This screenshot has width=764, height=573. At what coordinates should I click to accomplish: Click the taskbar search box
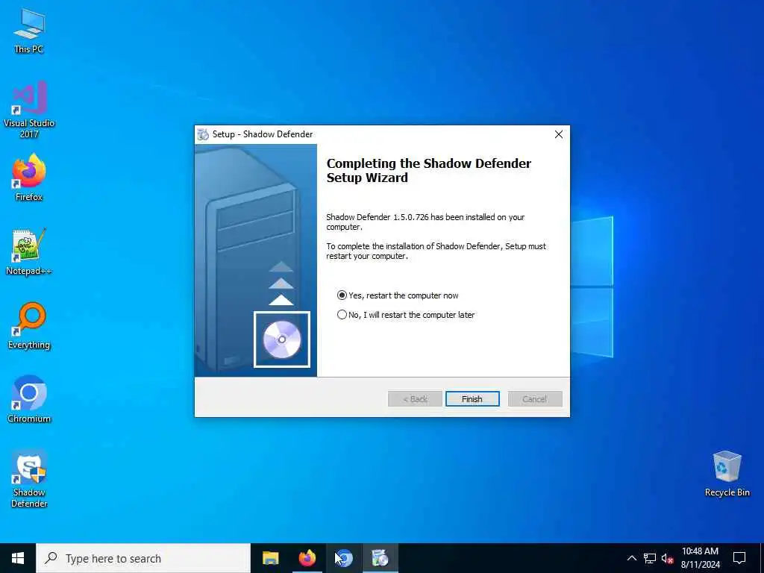click(143, 558)
